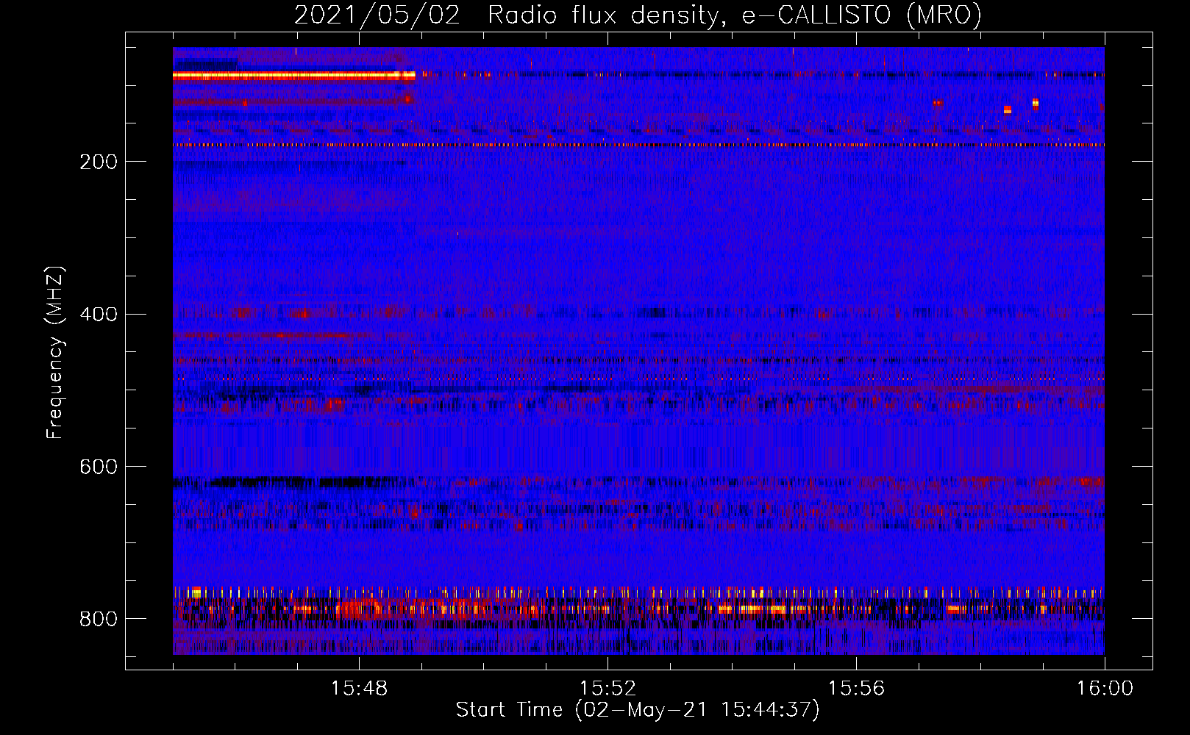Click the 200 frequency tick label
This screenshot has height=735, width=1190.
pos(99,162)
